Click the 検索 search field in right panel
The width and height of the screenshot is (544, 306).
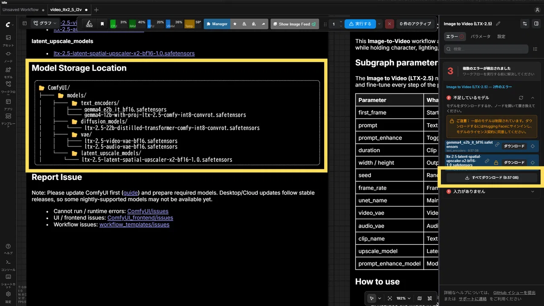coord(486,49)
